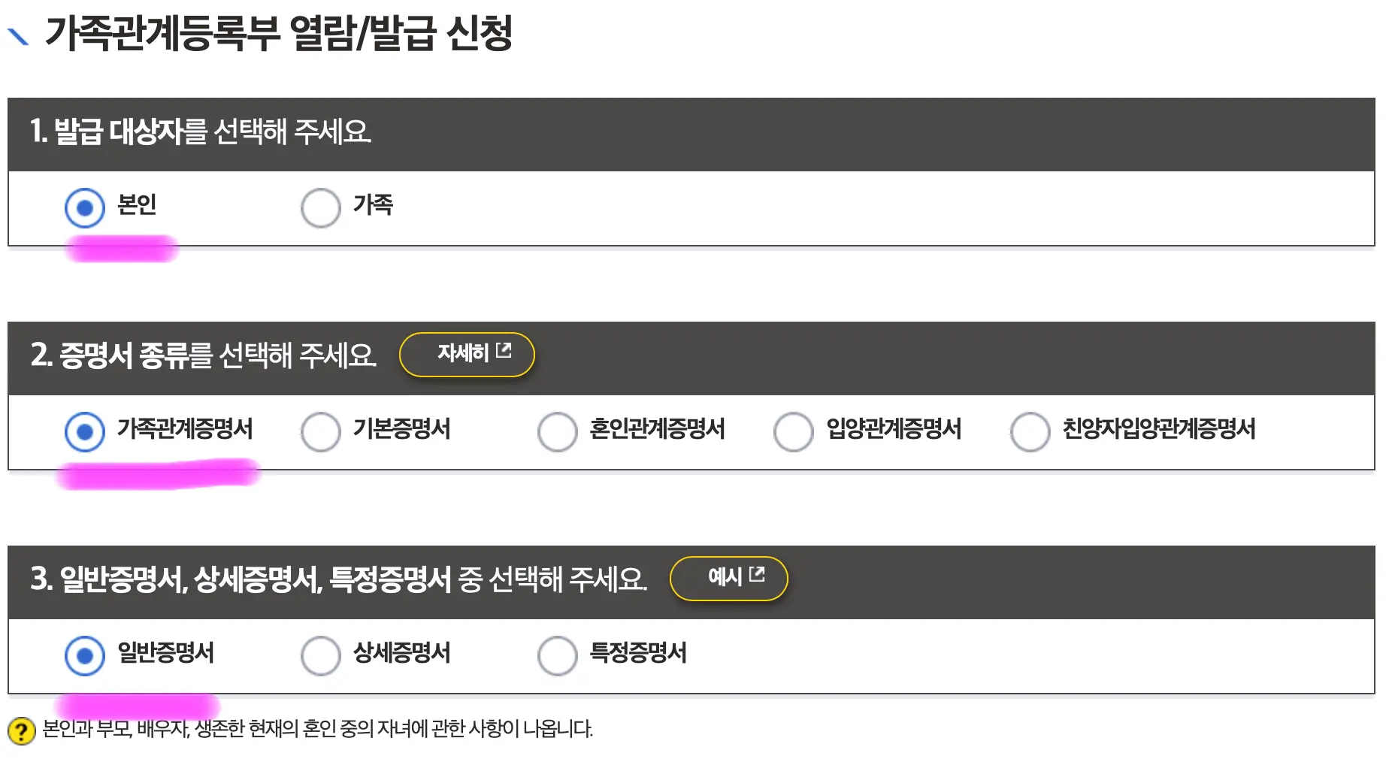1386x762 pixels.
Task: Select 상세증명서 in section 3
Action: click(x=321, y=655)
